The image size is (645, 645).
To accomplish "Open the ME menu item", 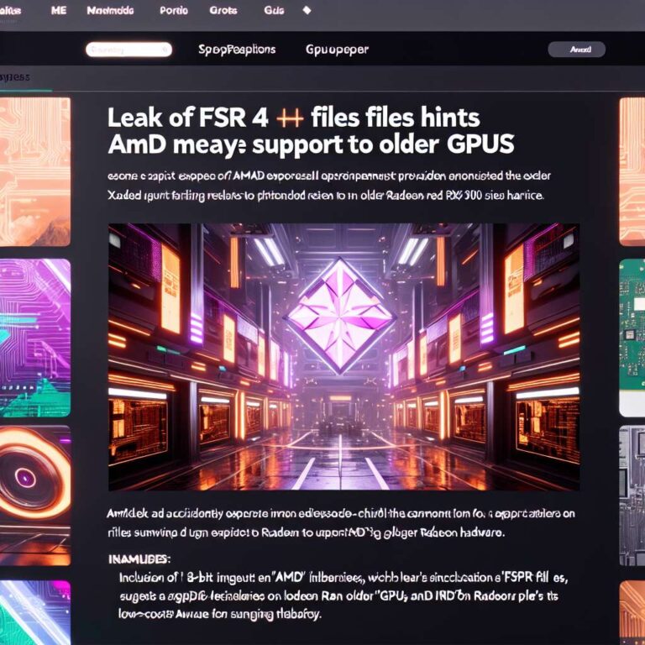I will [x=58, y=11].
